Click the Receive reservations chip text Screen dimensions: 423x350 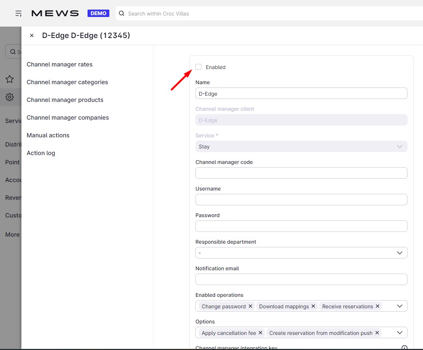(348, 306)
